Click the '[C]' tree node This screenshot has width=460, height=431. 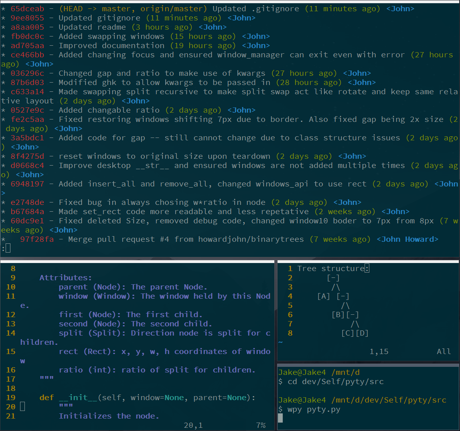pyautogui.click(x=348, y=333)
